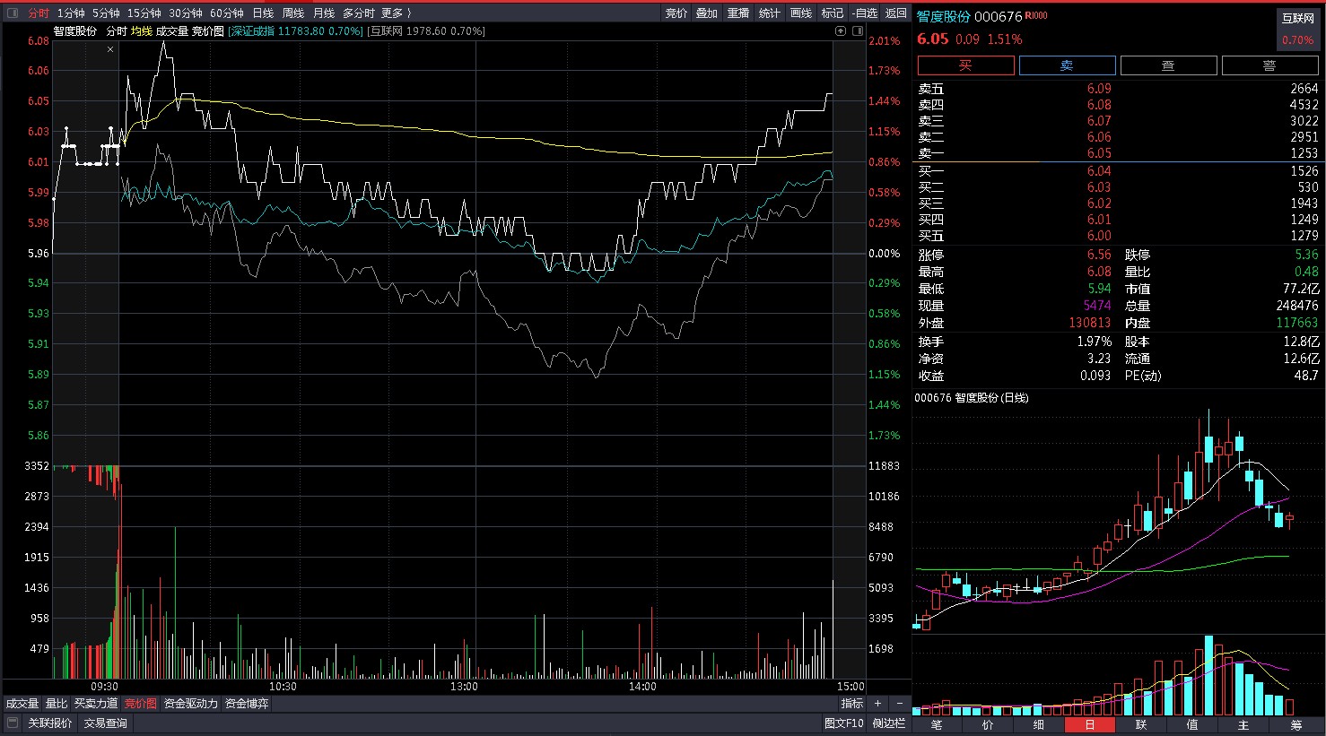Screen dimensions: 1326x736
Task: Toggle 均线 average line display
Action: click(x=142, y=30)
